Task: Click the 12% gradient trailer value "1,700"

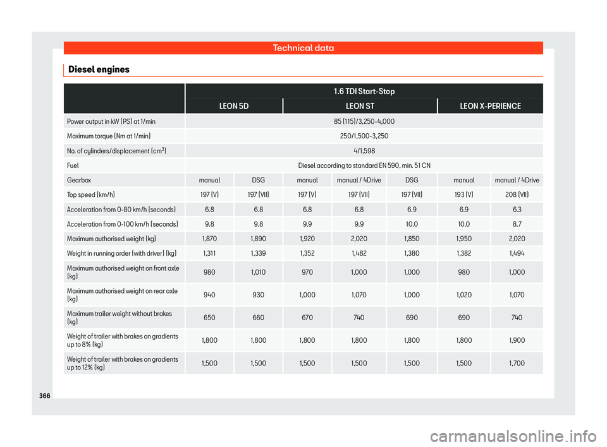Action: (x=517, y=363)
